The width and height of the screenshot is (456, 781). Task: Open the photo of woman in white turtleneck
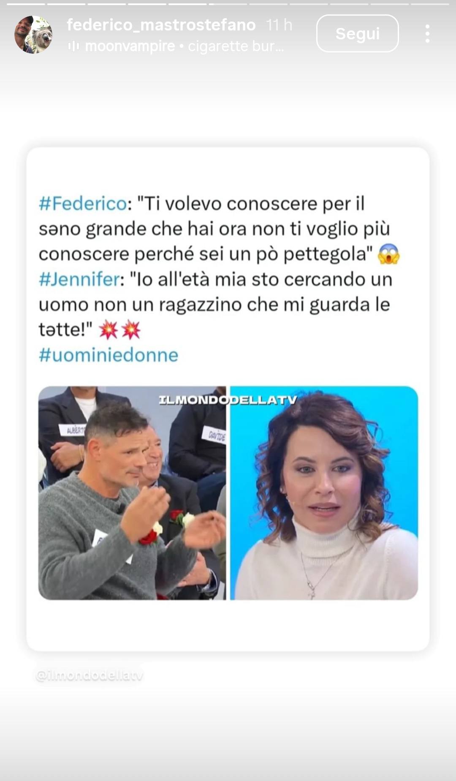point(324,493)
